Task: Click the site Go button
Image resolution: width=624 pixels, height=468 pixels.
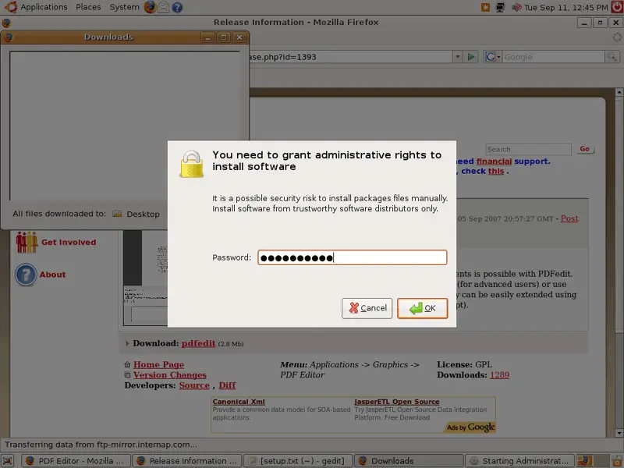Action: [584, 149]
